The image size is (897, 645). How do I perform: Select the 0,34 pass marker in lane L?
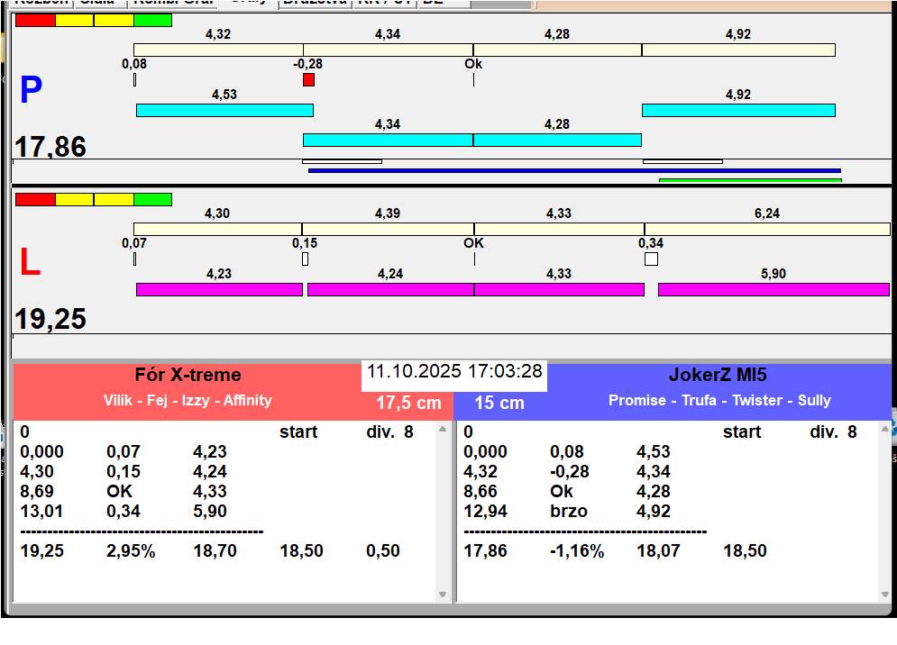point(651,259)
